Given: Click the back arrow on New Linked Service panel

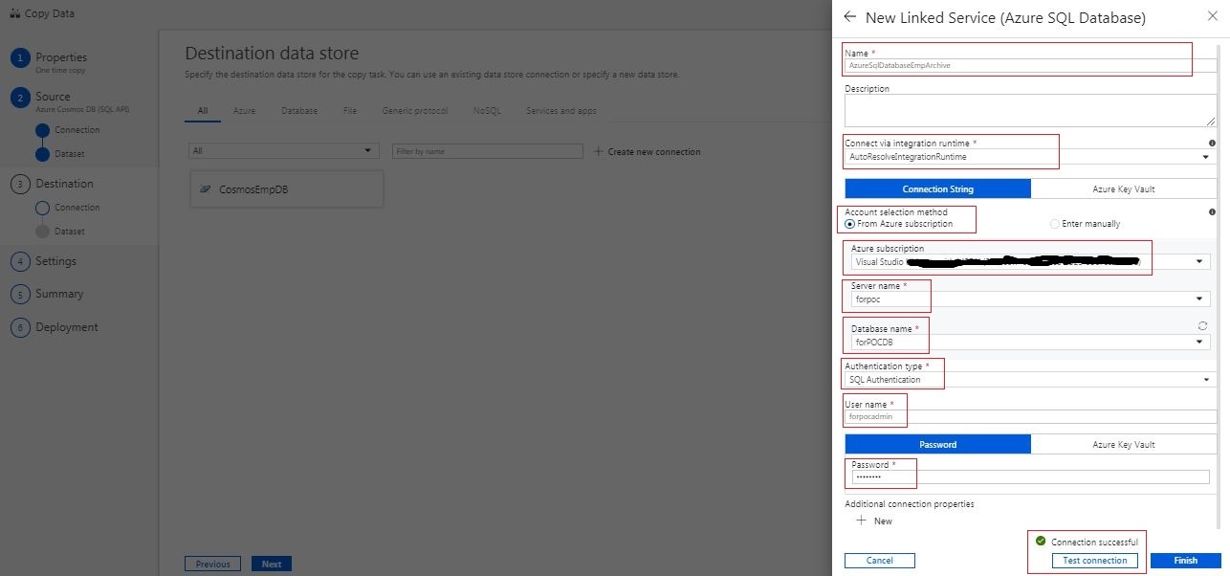Looking at the screenshot, I should pyautogui.click(x=849, y=16).
